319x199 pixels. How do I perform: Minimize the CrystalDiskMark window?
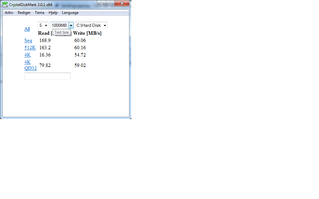102,3
